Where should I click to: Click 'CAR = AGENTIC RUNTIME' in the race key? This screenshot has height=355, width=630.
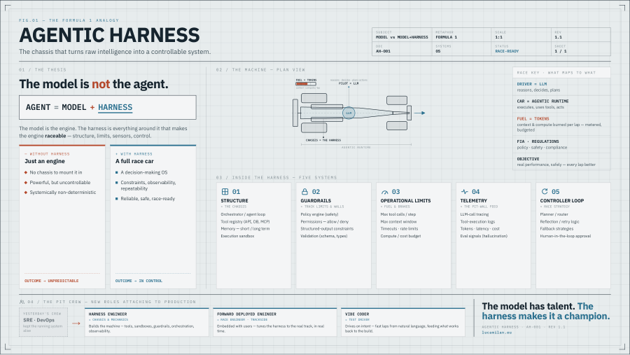pos(542,102)
